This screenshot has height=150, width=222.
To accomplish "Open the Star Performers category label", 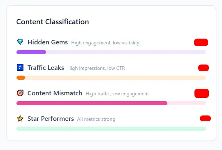I will [51, 119].
